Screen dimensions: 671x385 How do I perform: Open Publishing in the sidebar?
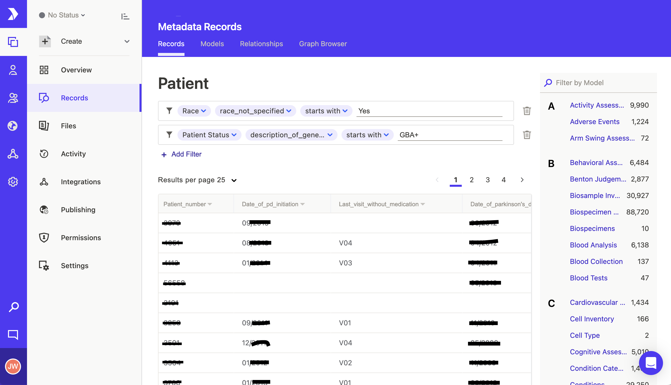click(78, 210)
